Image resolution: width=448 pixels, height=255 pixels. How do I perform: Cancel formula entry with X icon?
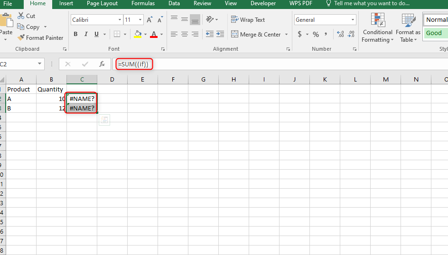tap(68, 64)
